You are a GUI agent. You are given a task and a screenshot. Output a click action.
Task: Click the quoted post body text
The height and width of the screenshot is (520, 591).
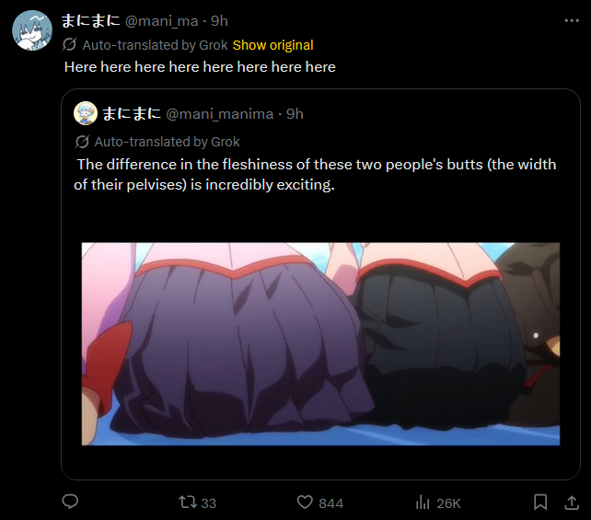tap(315, 175)
